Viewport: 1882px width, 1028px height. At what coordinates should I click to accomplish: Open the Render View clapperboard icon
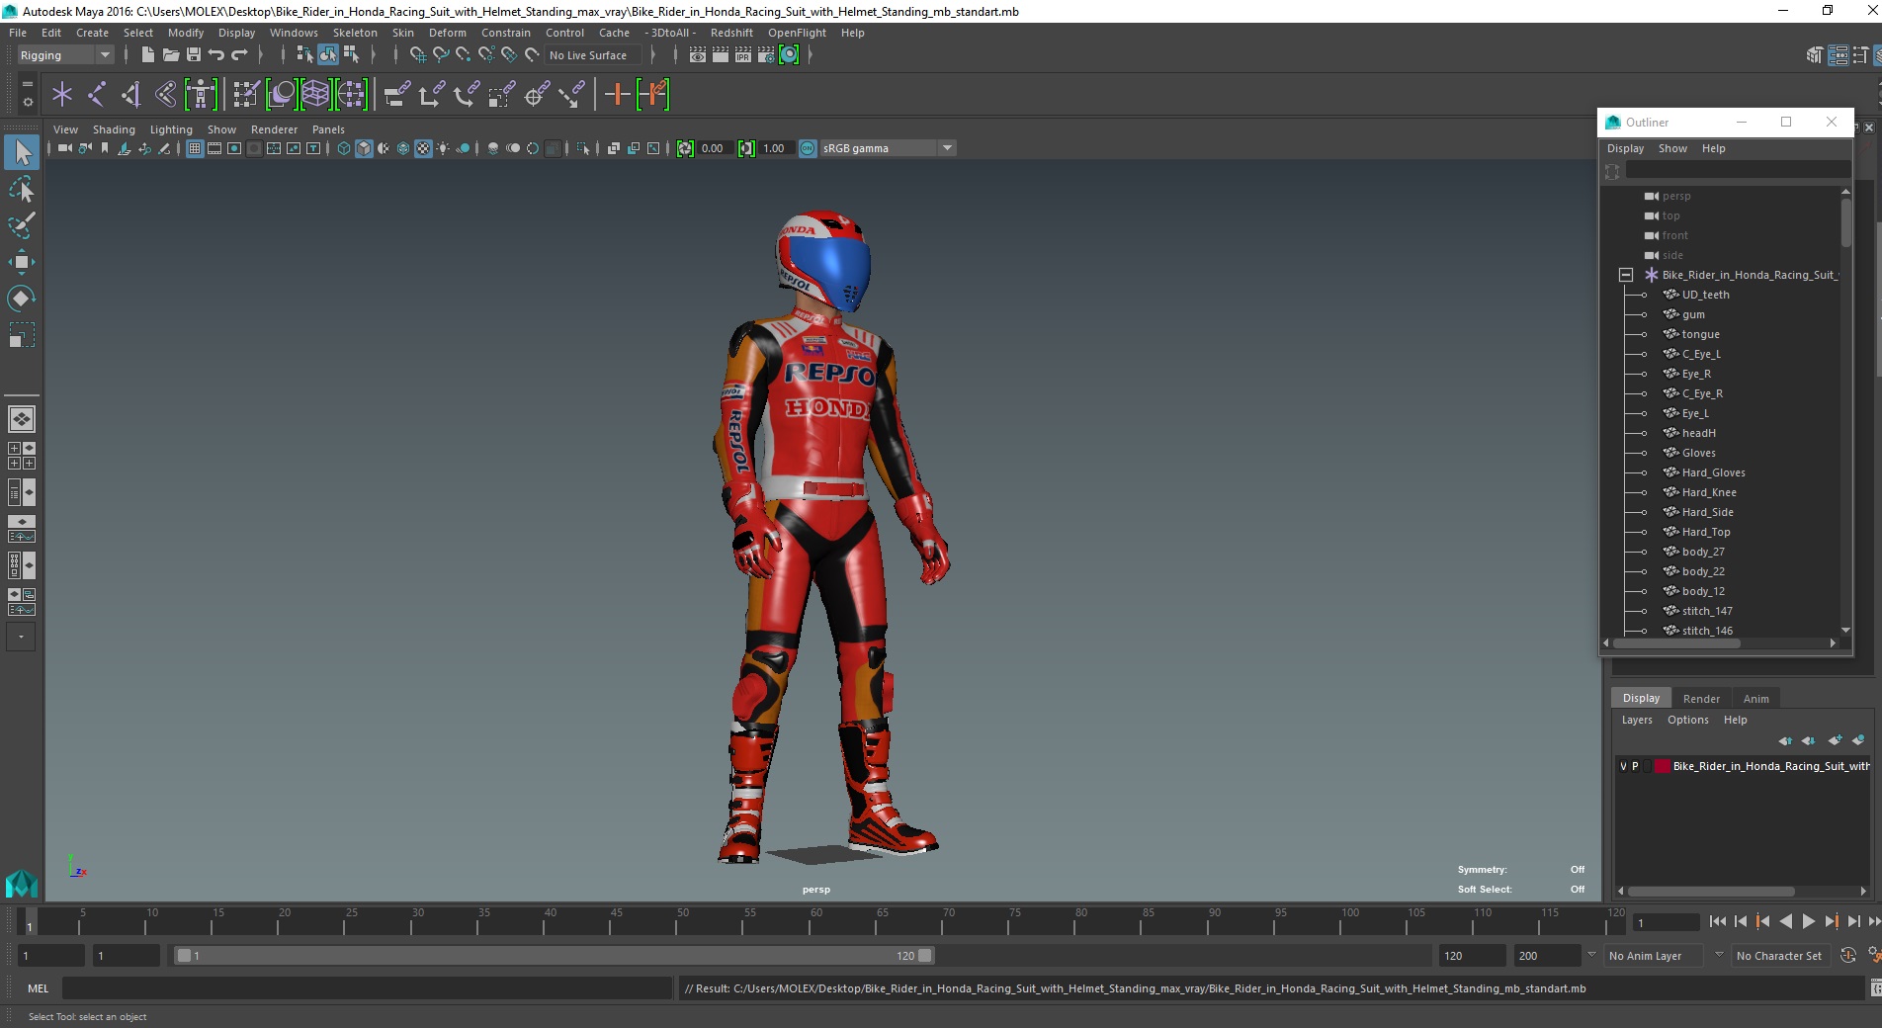point(698,55)
